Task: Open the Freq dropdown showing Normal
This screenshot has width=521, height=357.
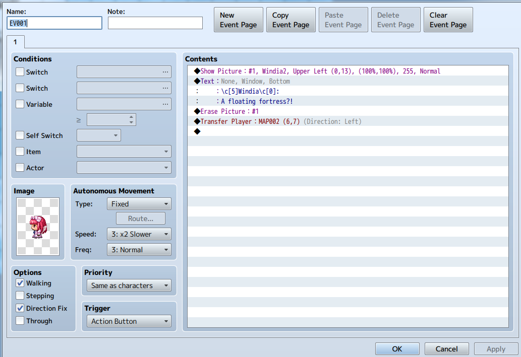Action: (x=139, y=250)
